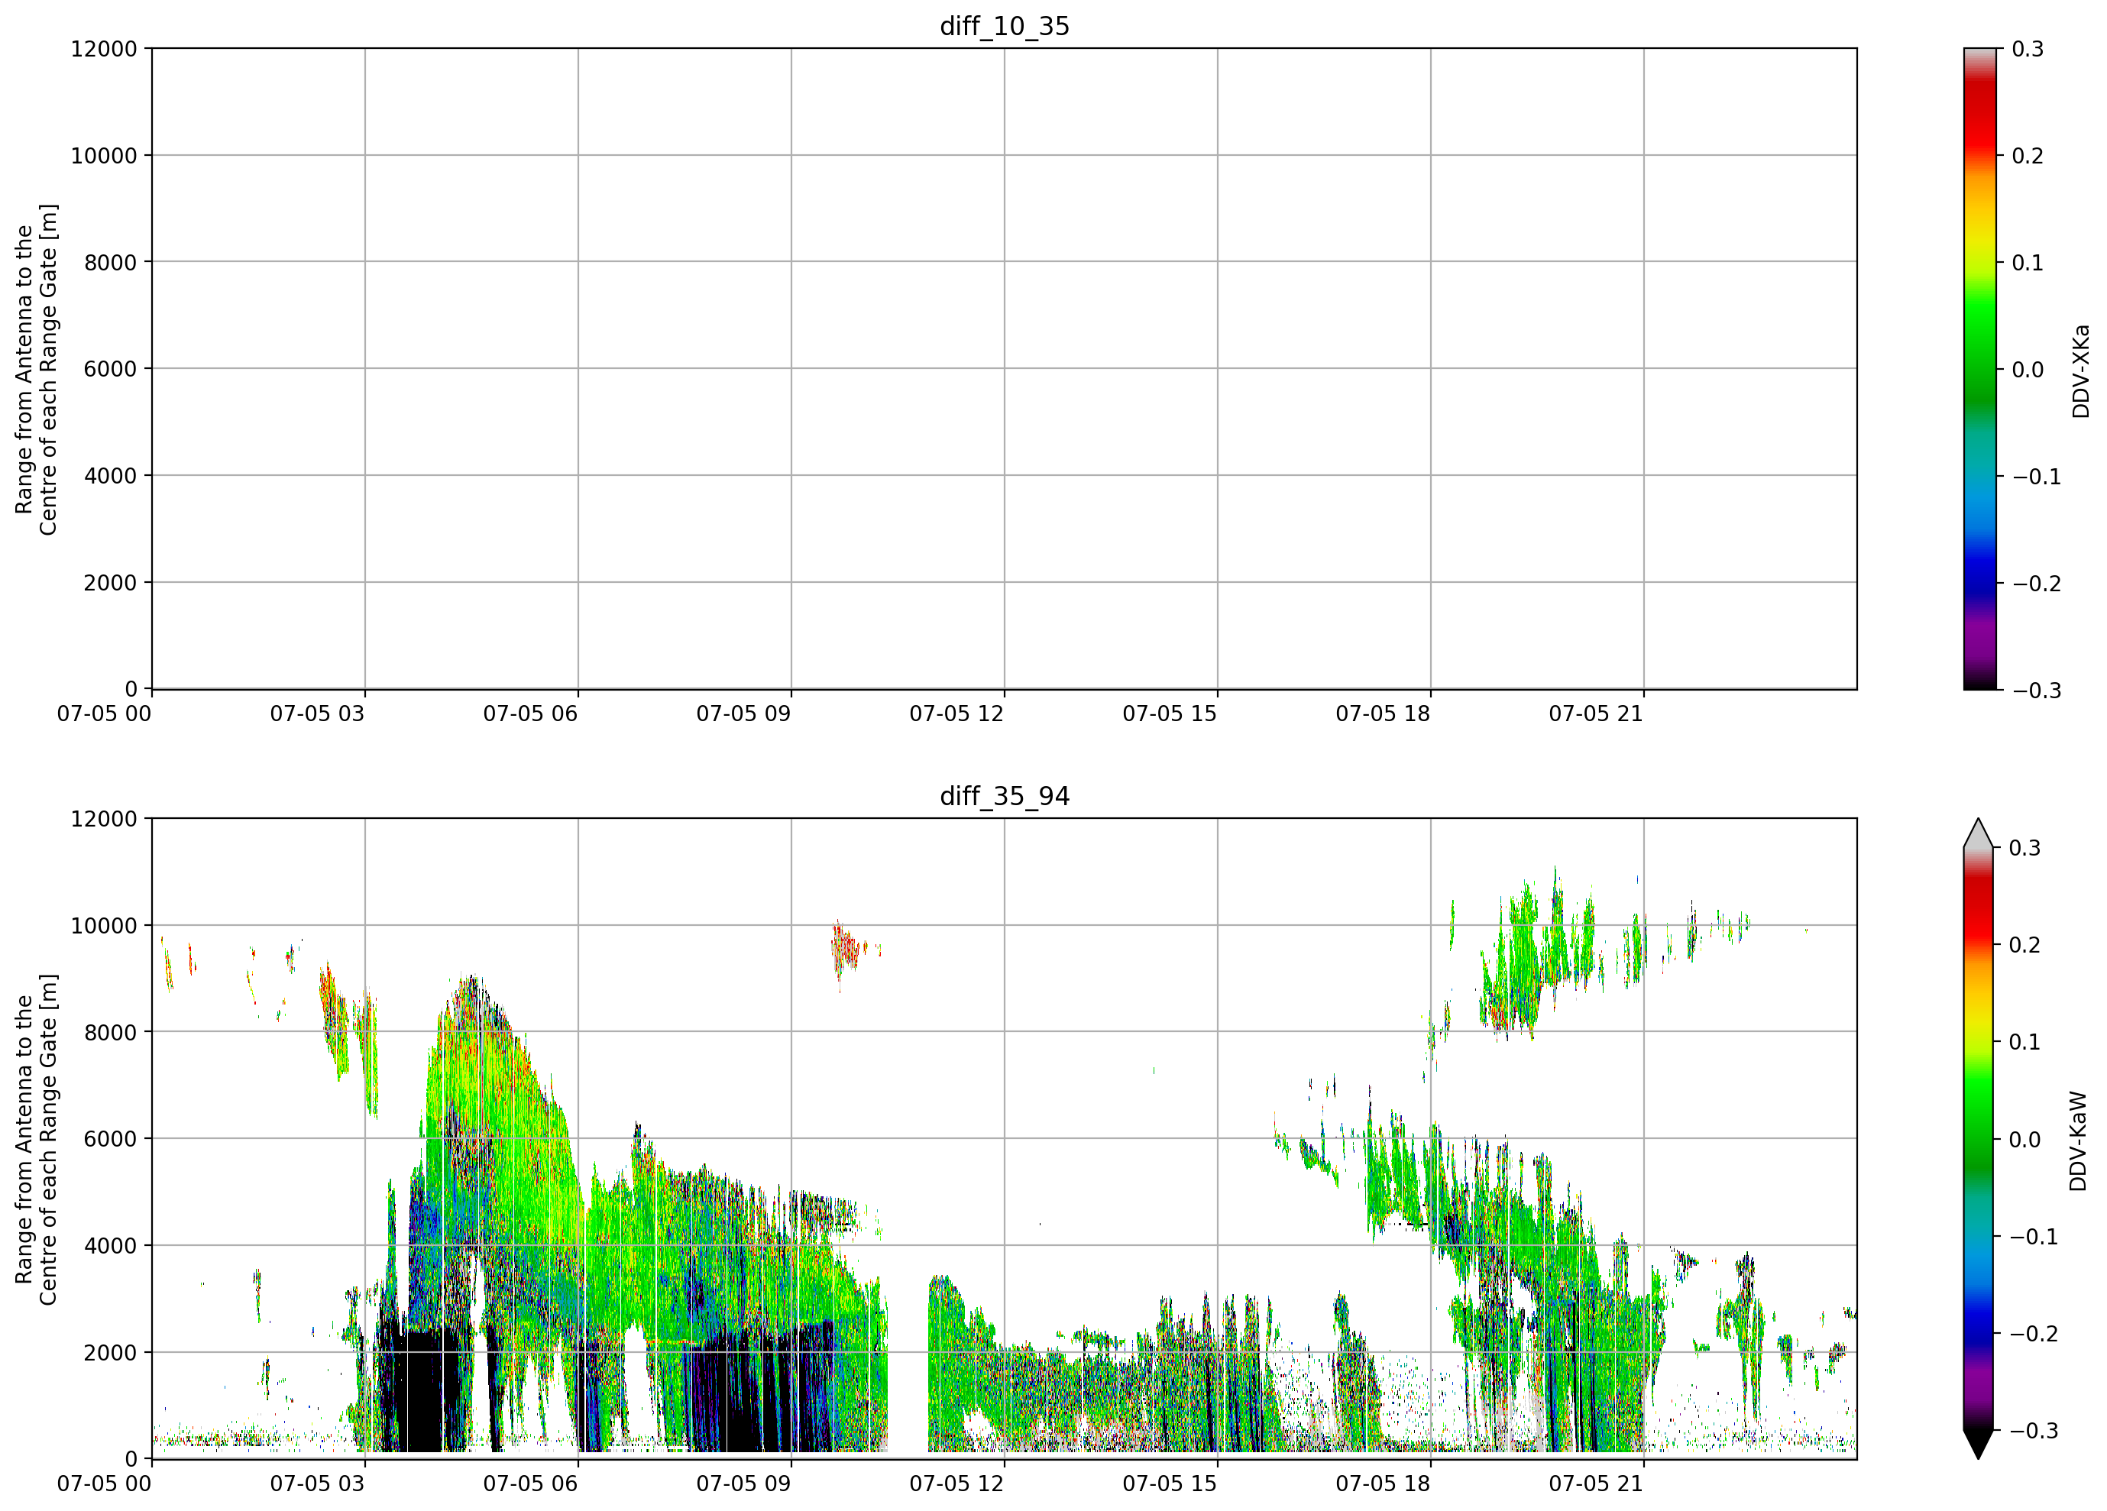Click '07-05 06' tick on top plot
Viewport: 2107px width, 1511px height.
click(530, 713)
